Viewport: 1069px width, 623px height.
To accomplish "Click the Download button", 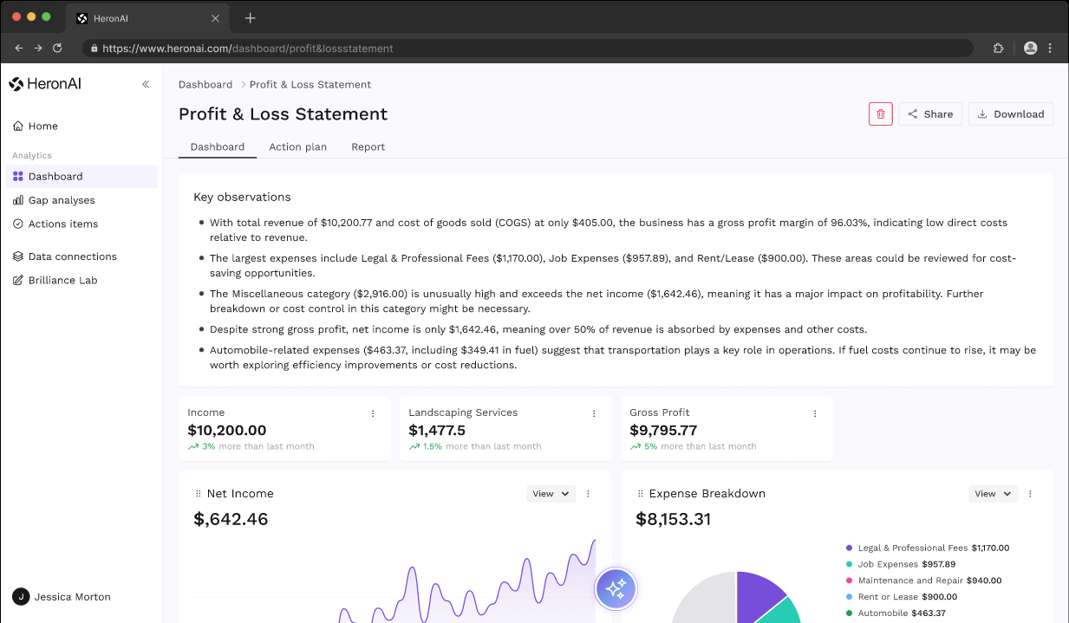I will tap(1011, 114).
